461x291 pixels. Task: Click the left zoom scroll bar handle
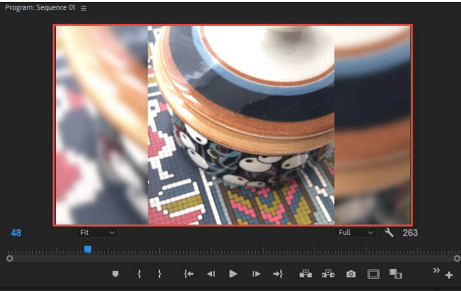tap(10, 258)
